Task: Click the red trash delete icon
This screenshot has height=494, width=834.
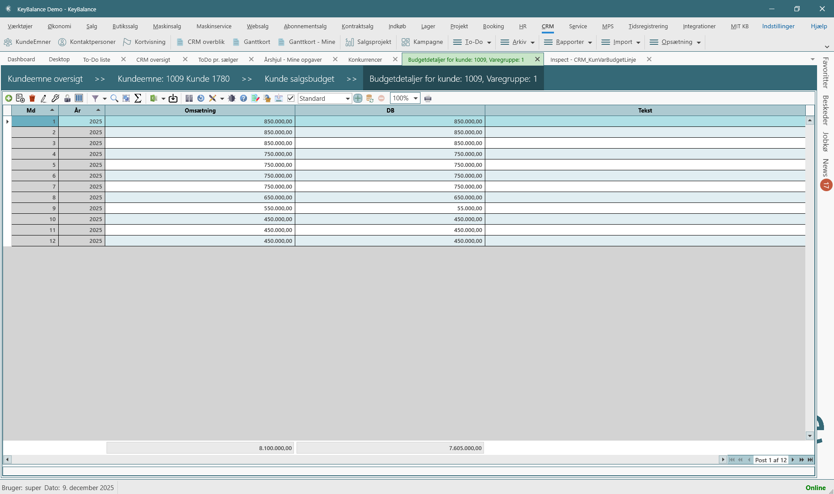Action: (32, 99)
